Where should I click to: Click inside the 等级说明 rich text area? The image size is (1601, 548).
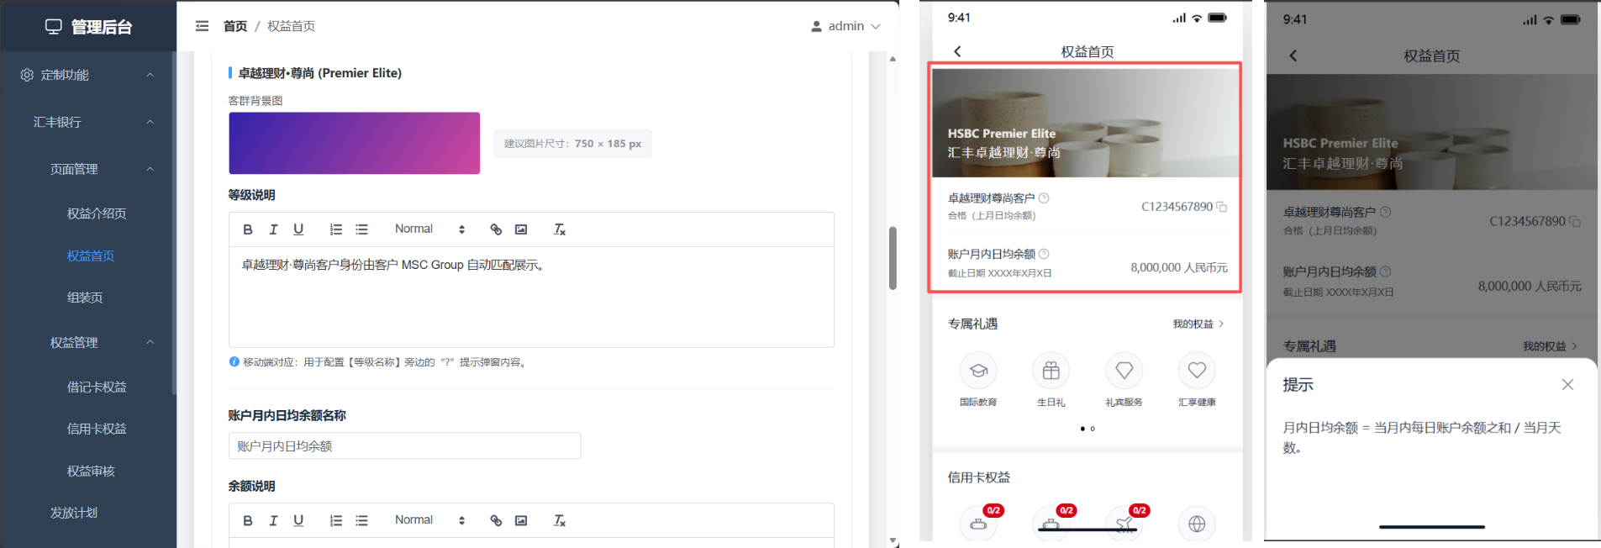pyautogui.click(x=531, y=297)
